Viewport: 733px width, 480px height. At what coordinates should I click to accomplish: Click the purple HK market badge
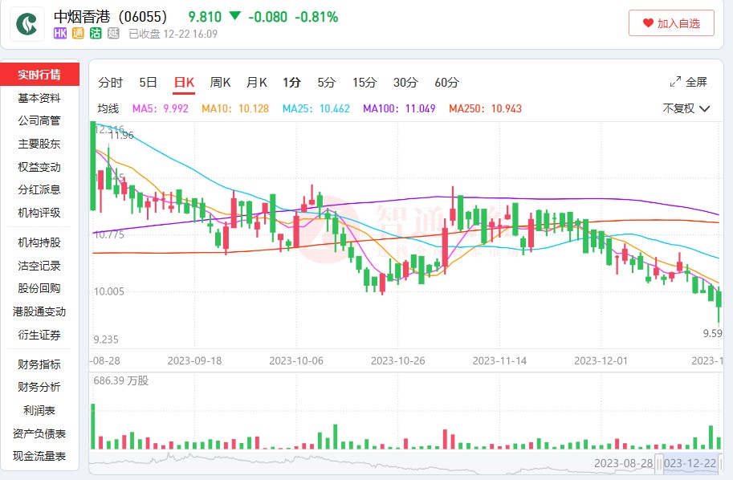coord(61,34)
